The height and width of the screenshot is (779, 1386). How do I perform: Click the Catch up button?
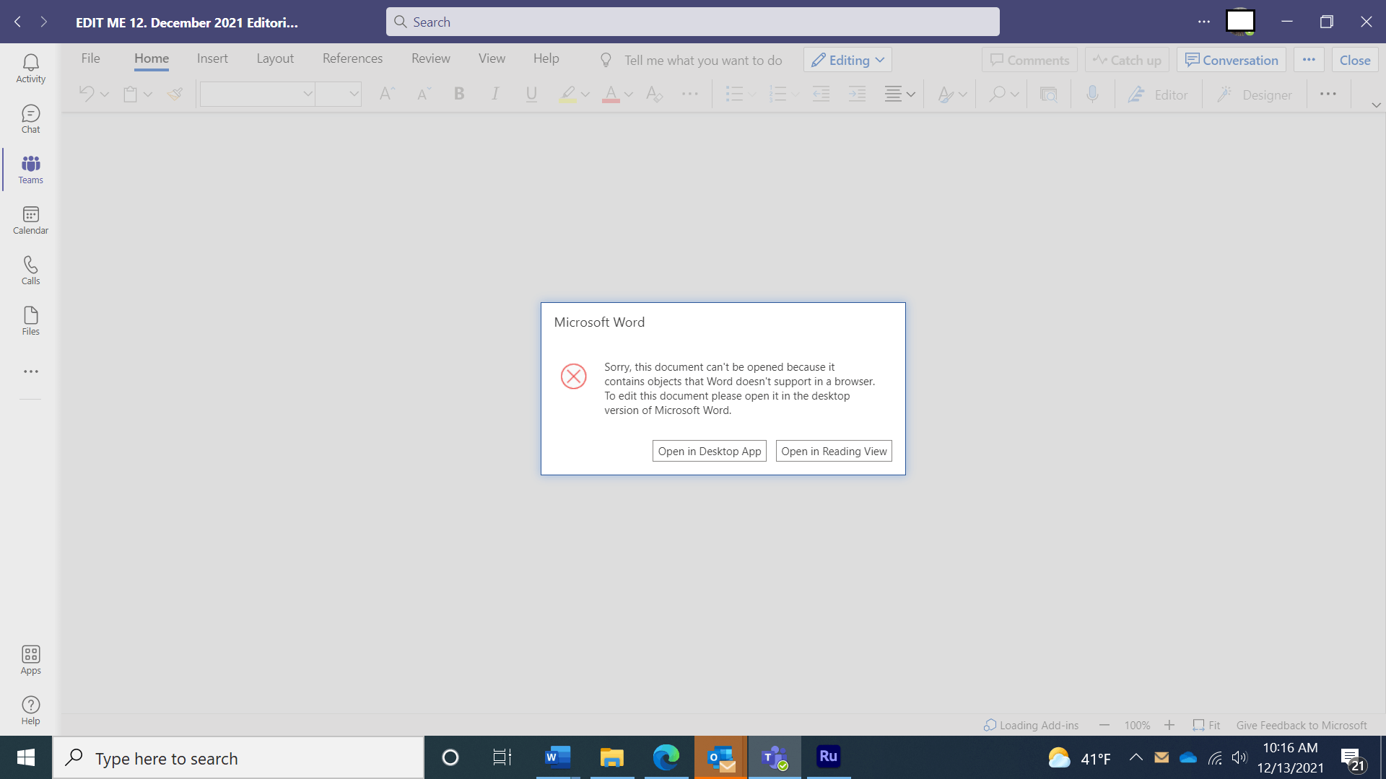click(x=1127, y=60)
